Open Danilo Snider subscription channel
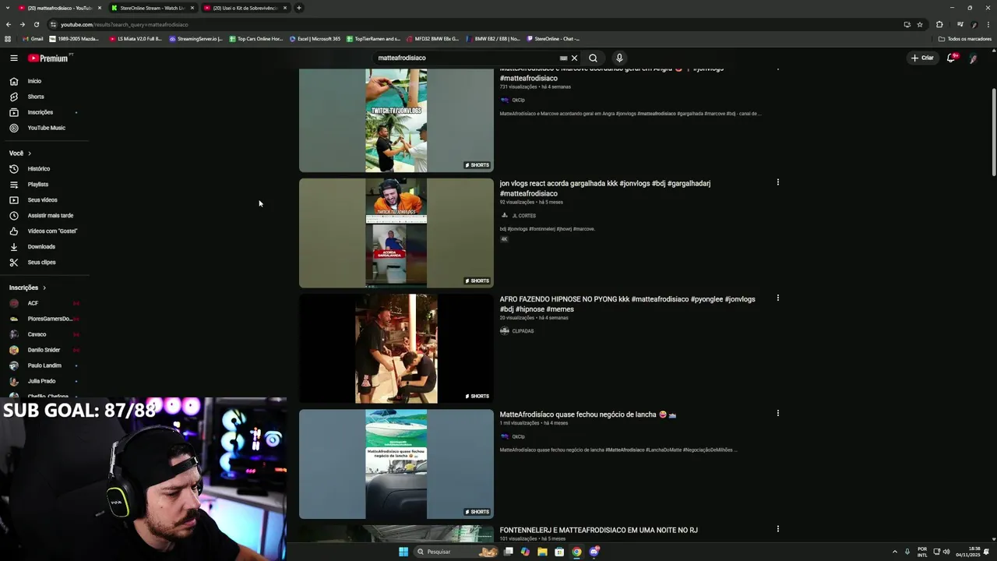This screenshot has width=997, height=561. 44,350
